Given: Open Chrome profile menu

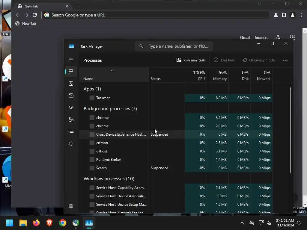Looking at the screenshot, I should tap(293, 15).
